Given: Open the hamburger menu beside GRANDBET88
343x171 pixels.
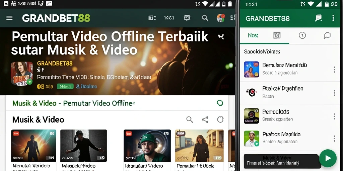Looking at the screenshot, I should (9, 18).
